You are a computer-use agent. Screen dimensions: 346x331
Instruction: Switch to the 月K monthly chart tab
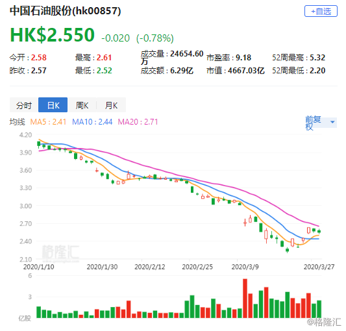111,105
